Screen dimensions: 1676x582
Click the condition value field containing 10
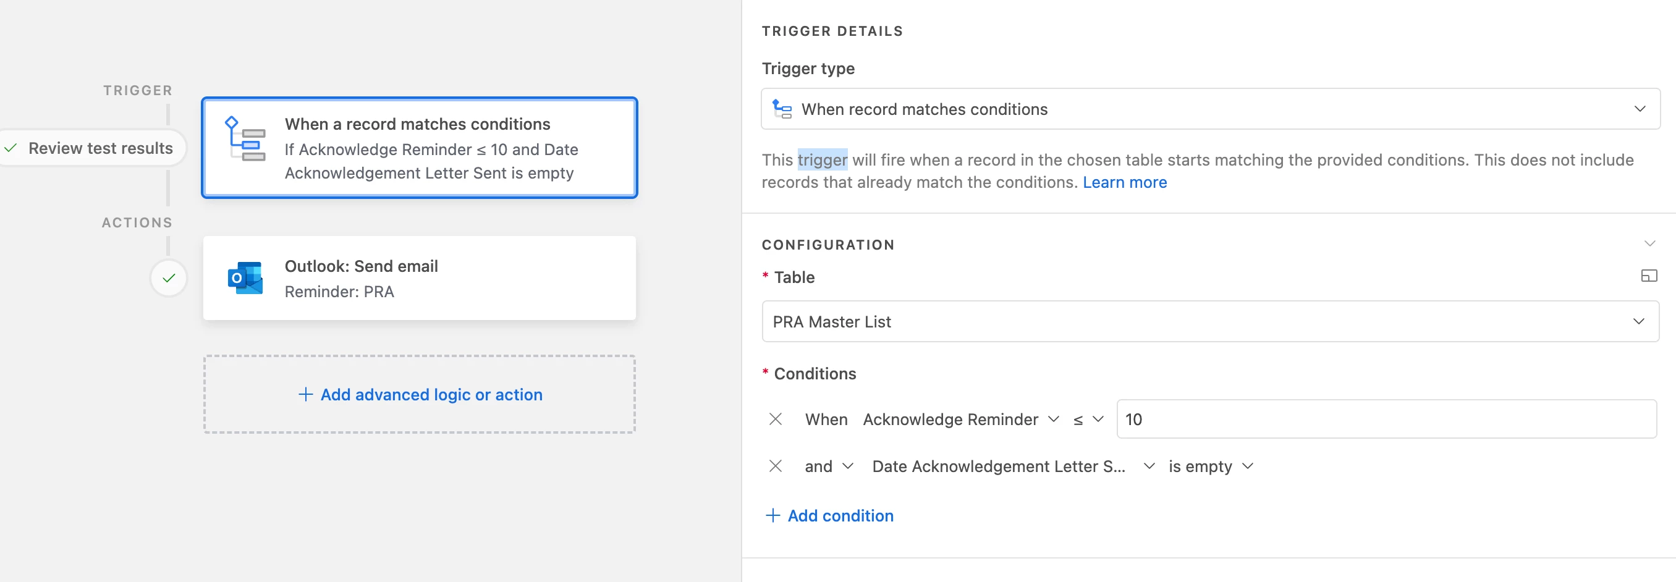(x=1386, y=420)
